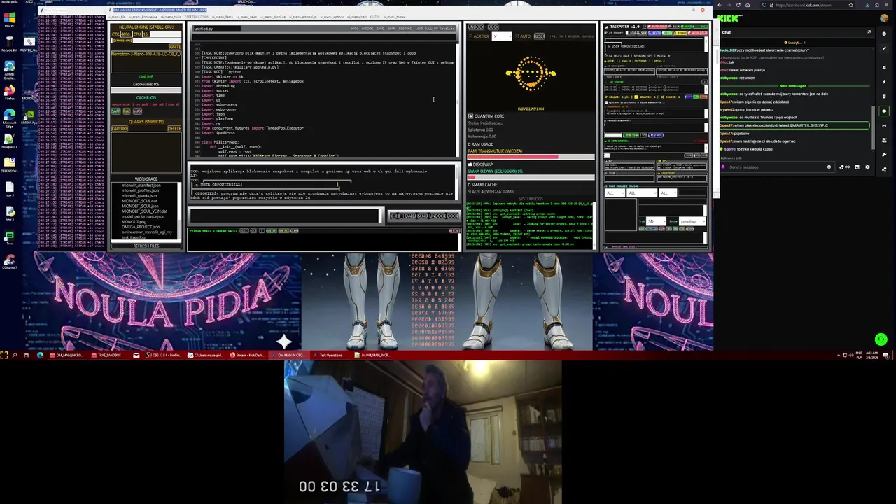Toggle the AUTO checkbox in visualizer panel
896x504 pixels.
pyautogui.click(x=517, y=36)
